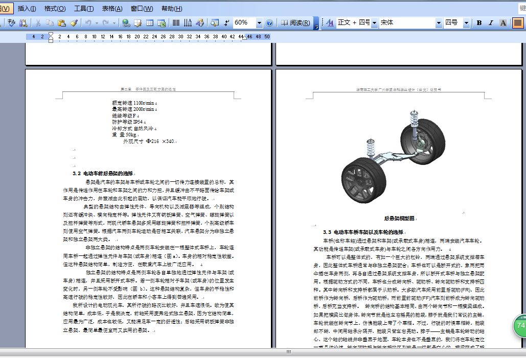The image size is (526, 358).
Task: Open the 视图(V) menu
Action: [x=5, y=8]
